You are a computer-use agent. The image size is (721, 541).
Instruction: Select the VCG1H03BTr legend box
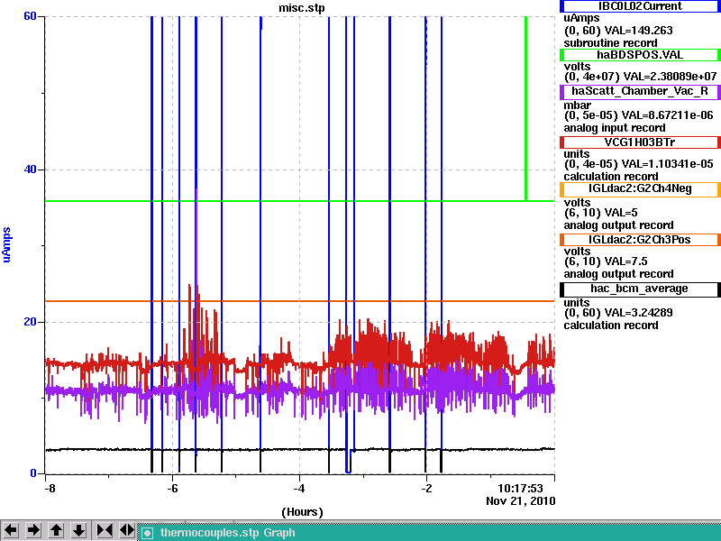(x=640, y=142)
